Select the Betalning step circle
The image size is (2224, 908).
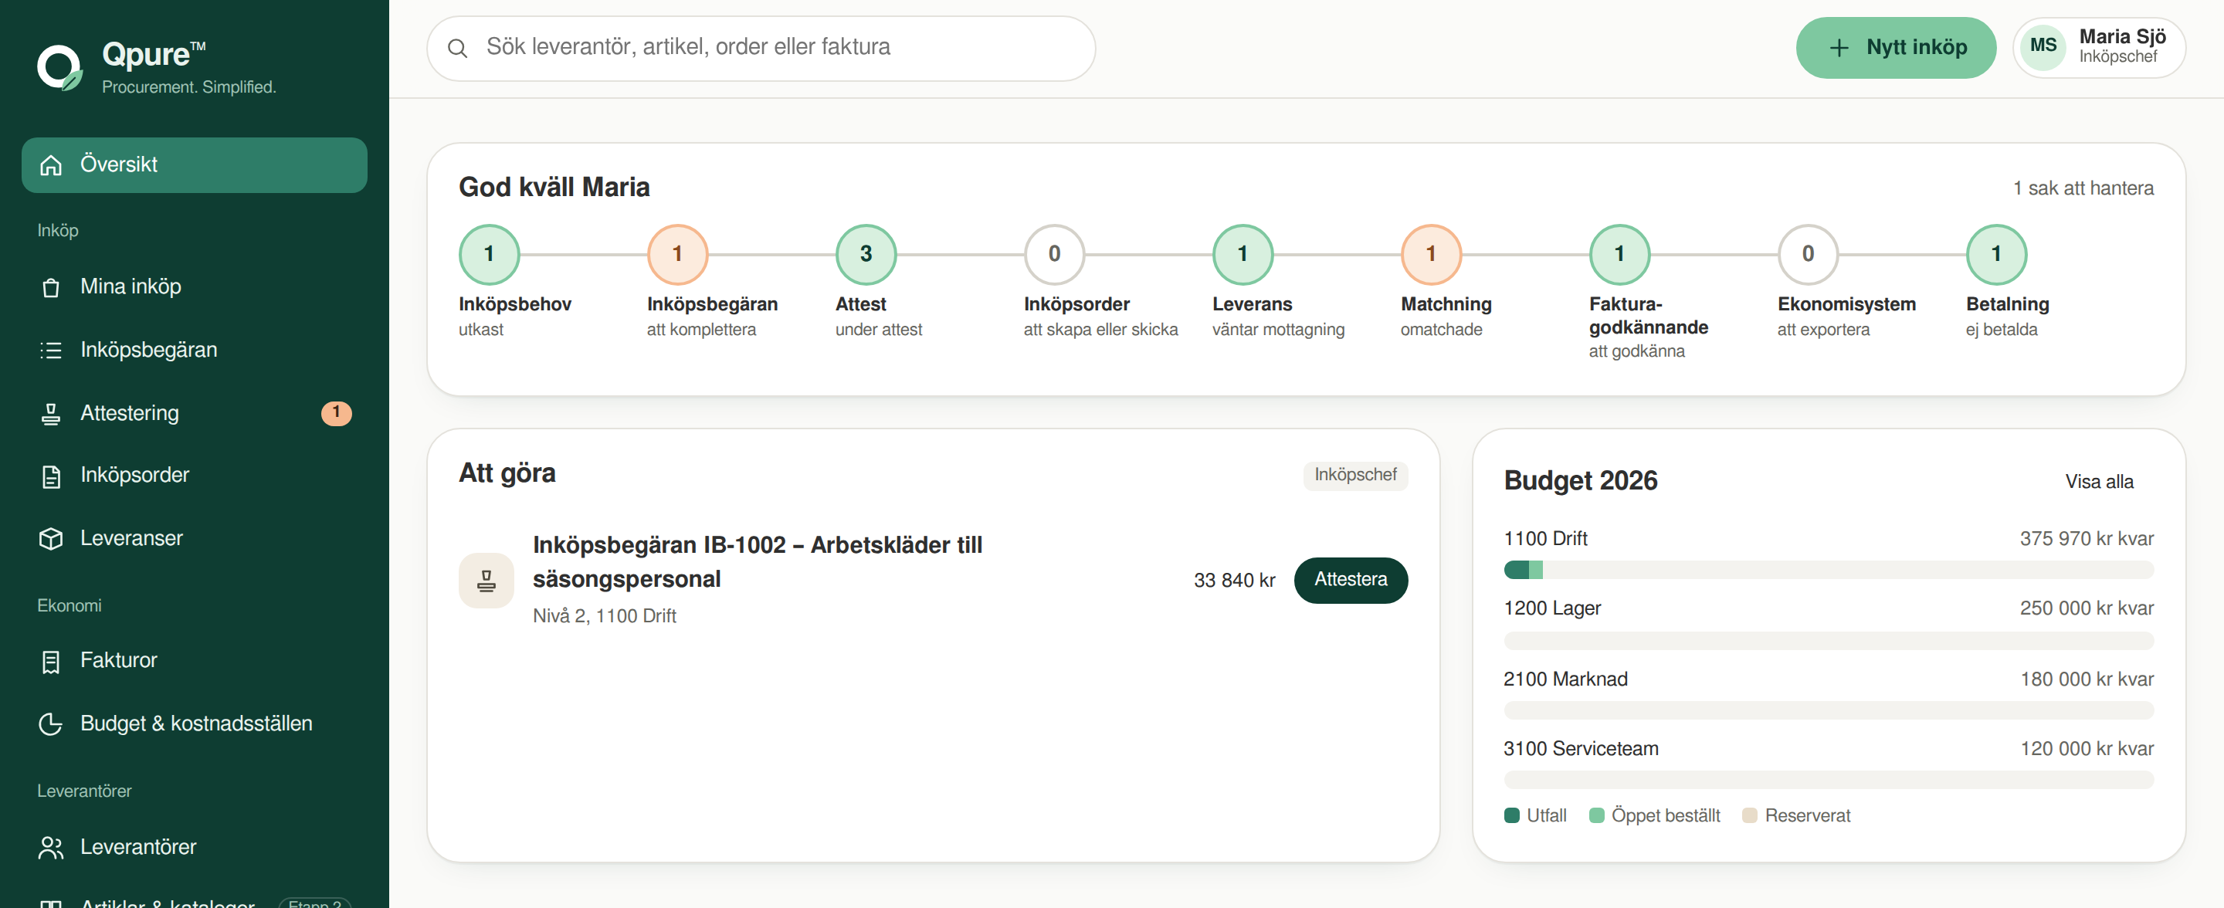(x=1996, y=255)
